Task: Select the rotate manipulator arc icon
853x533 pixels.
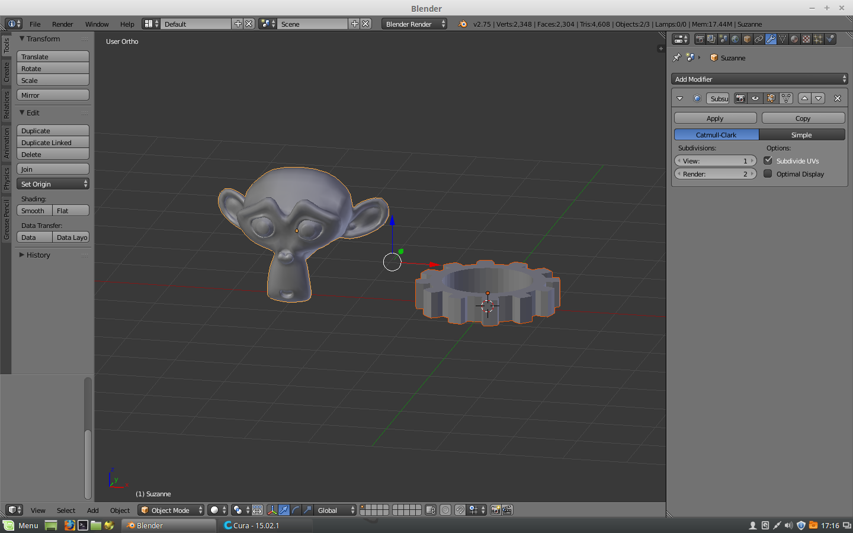Action: 296,510
